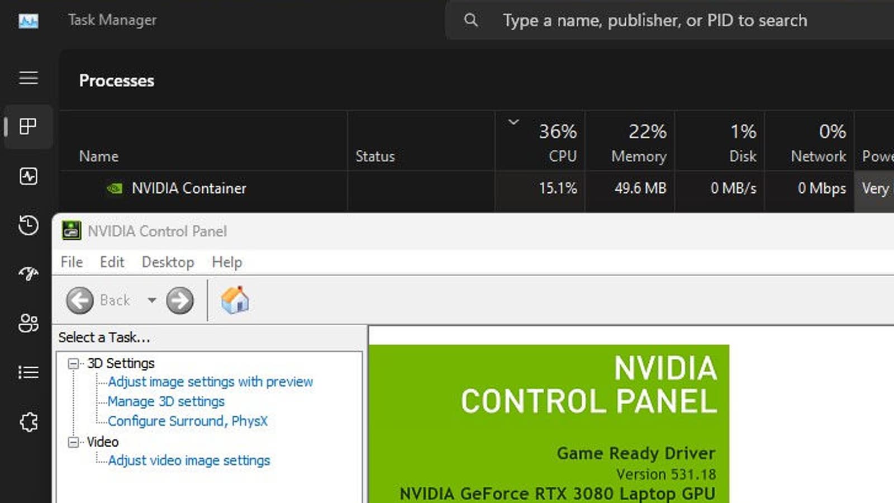The image size is (894, 503).
Task: Open the Back history dropdown arrow
Action: click(152, 300)
